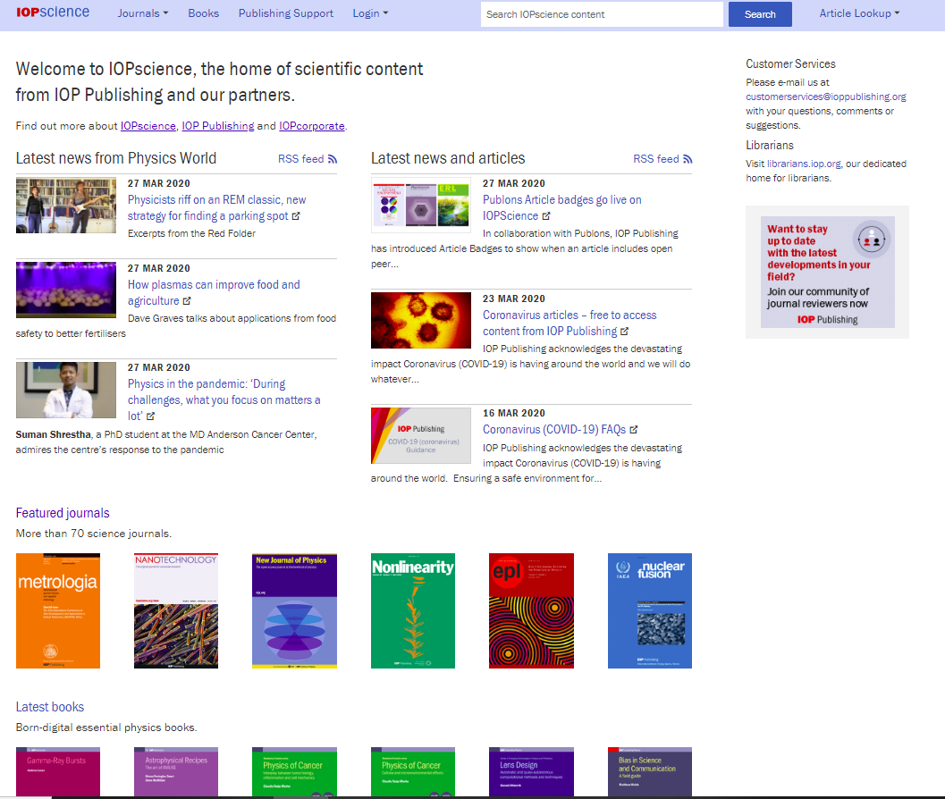Click the people icon in reviewers banner
The height and width of the screenshot is (799, 945).
coord(871,240)
